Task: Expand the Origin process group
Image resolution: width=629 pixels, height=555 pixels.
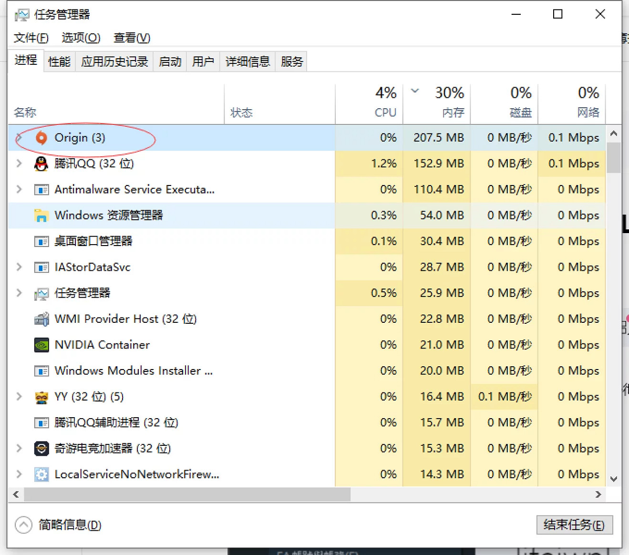Action: 19,138
